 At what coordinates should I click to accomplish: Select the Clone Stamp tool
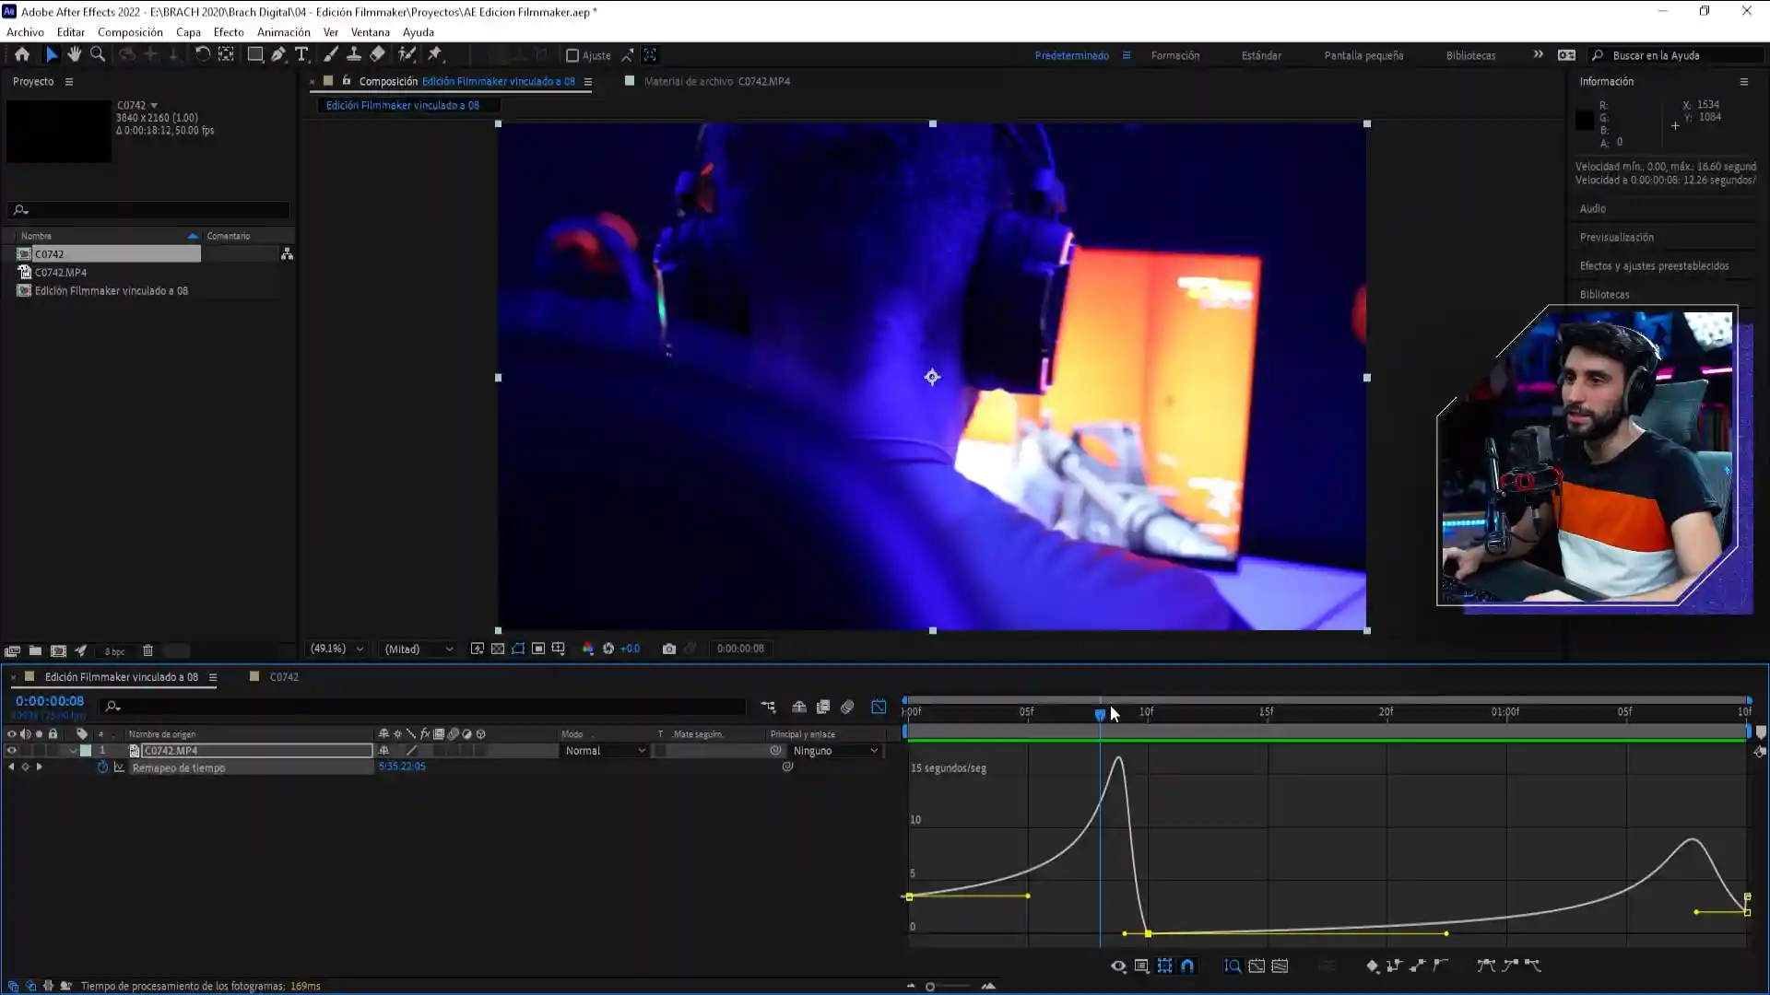coord(354,54)
